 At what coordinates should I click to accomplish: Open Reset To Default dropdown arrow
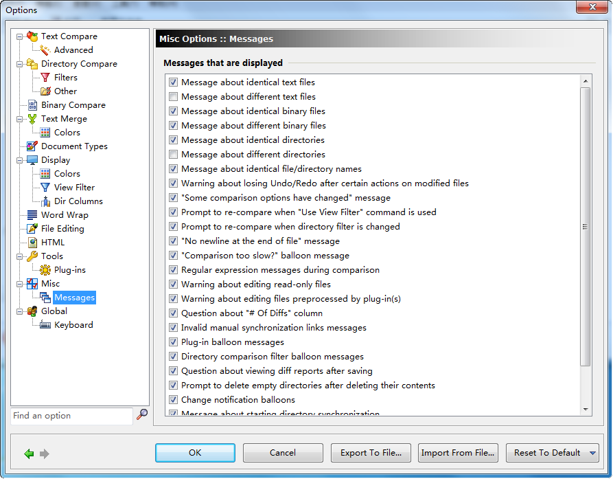tap(592, 453)
